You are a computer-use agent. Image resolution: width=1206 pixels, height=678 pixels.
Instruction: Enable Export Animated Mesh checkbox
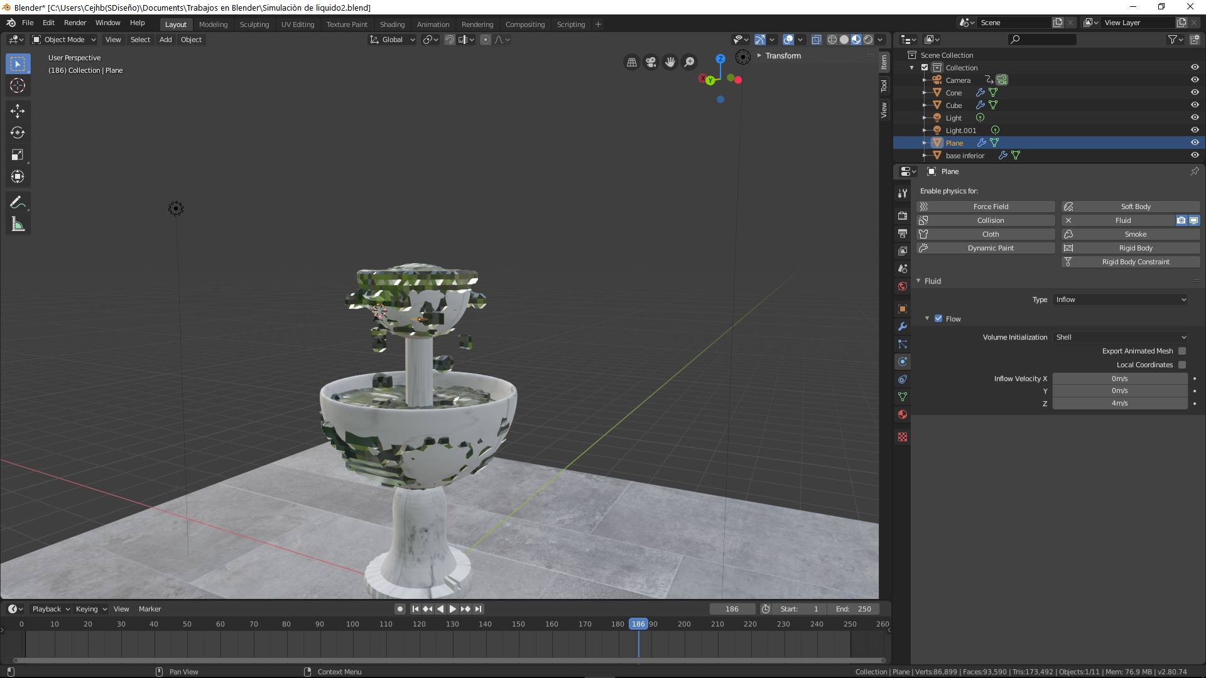click(1182, 351)
